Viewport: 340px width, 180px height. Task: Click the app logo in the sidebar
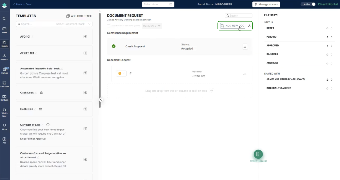[x=4, y=5]
